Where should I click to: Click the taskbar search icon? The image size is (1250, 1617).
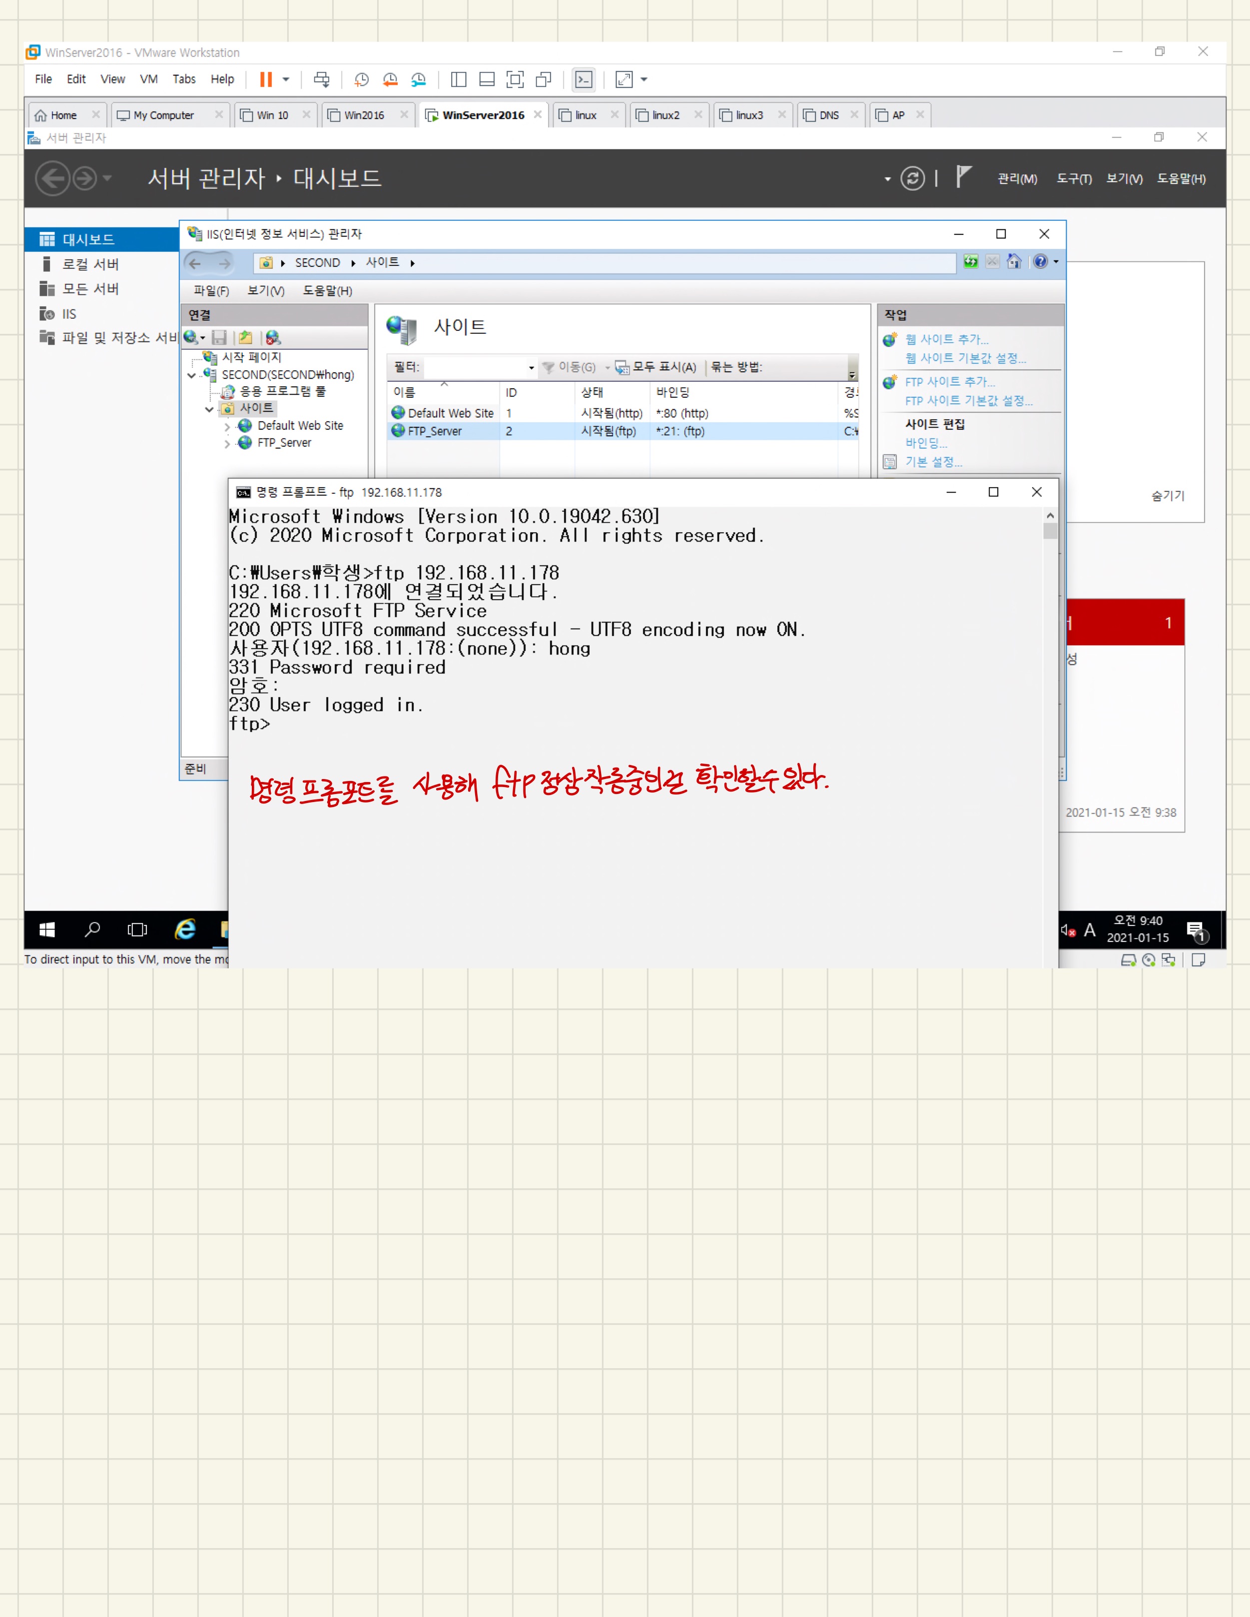tap(92, 930)
